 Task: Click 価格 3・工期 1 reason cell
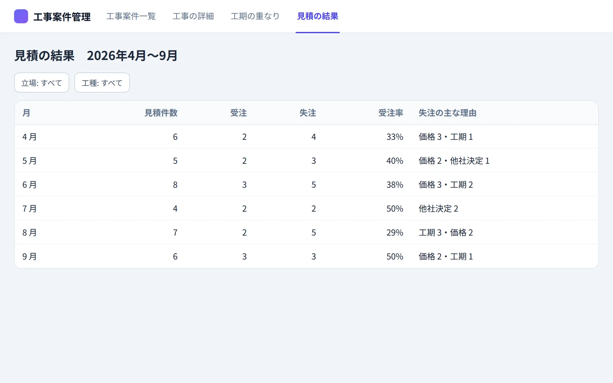pyautogui.click(x=446, y=137)
